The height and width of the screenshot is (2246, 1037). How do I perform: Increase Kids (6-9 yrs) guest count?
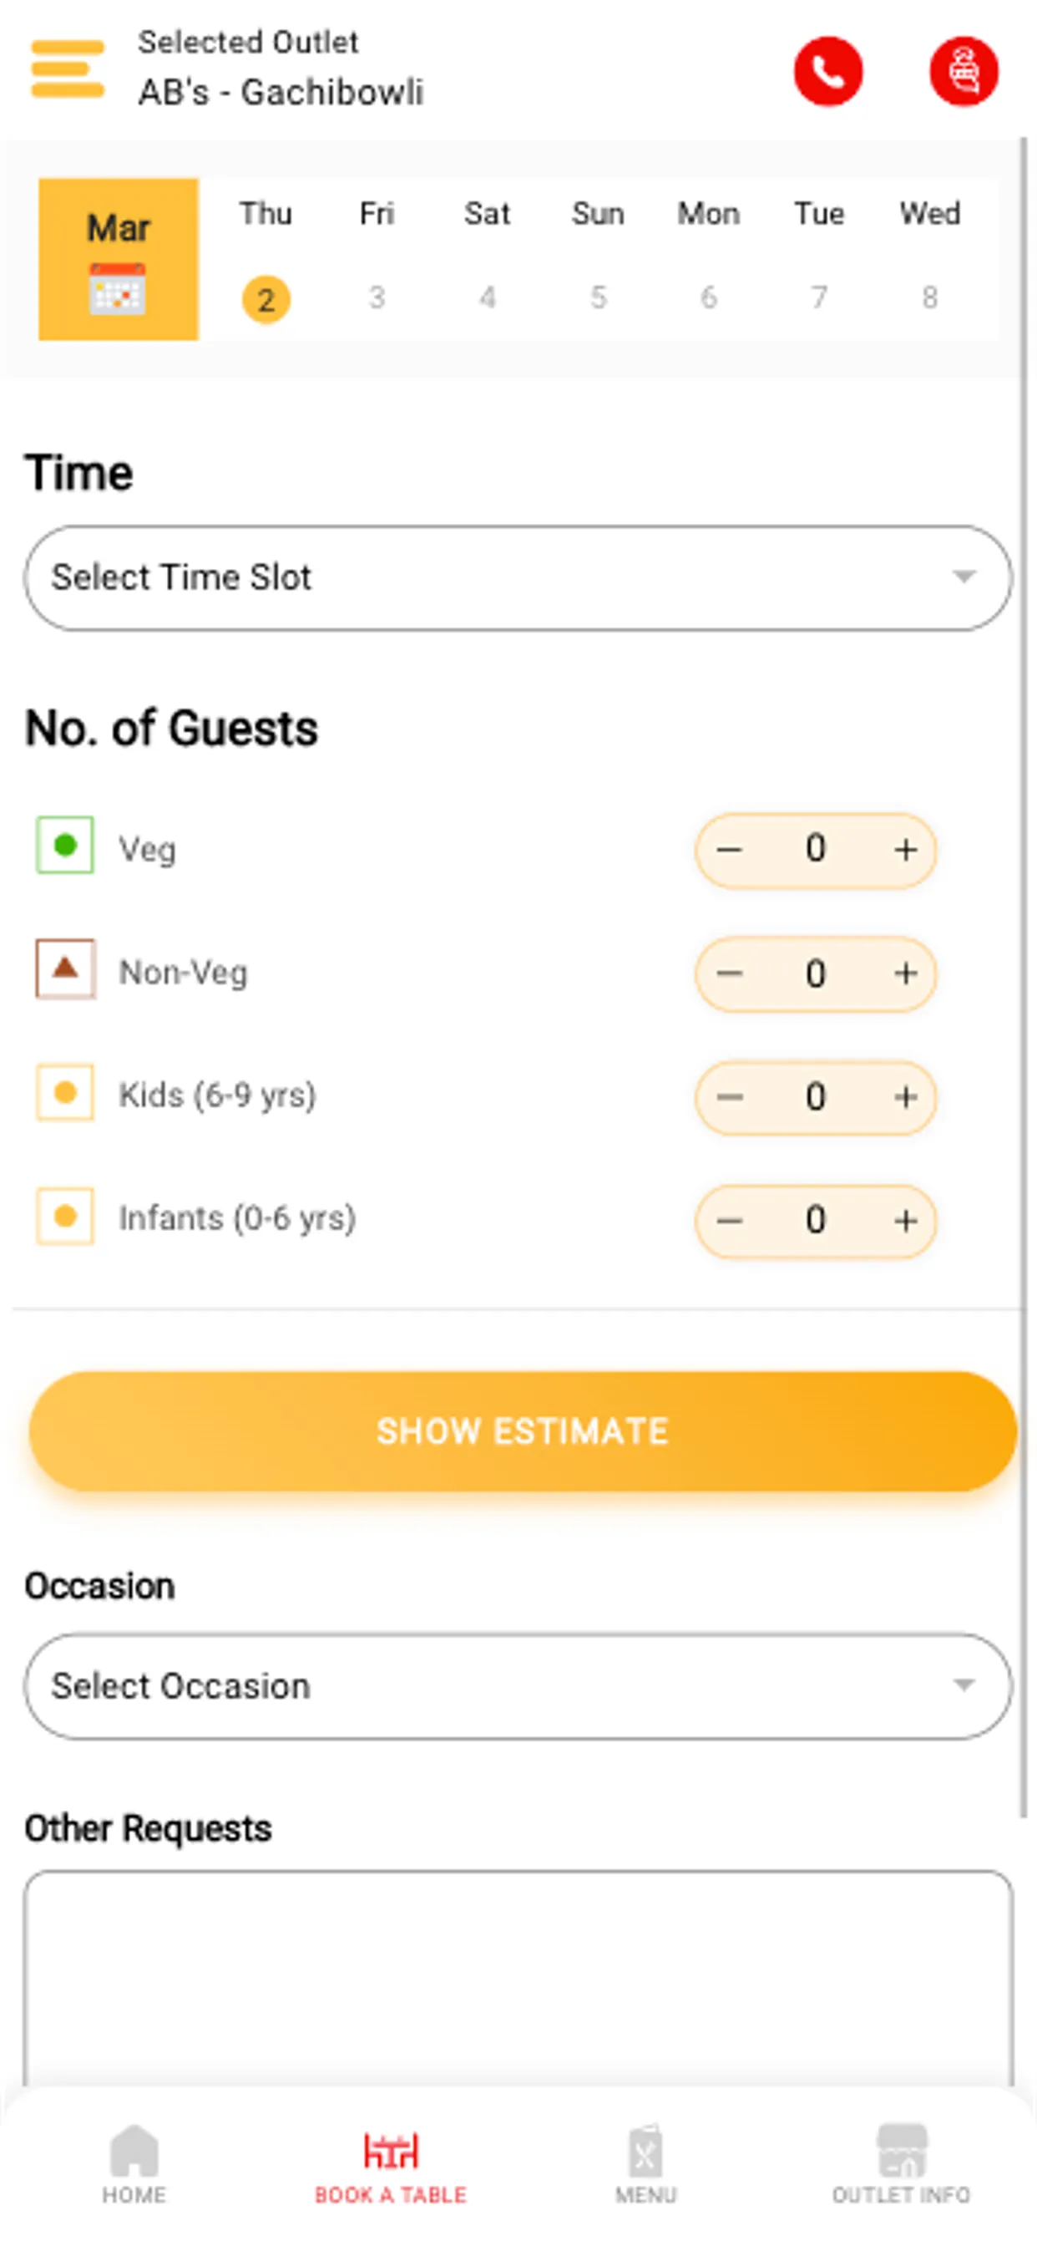pos(905,1097)
